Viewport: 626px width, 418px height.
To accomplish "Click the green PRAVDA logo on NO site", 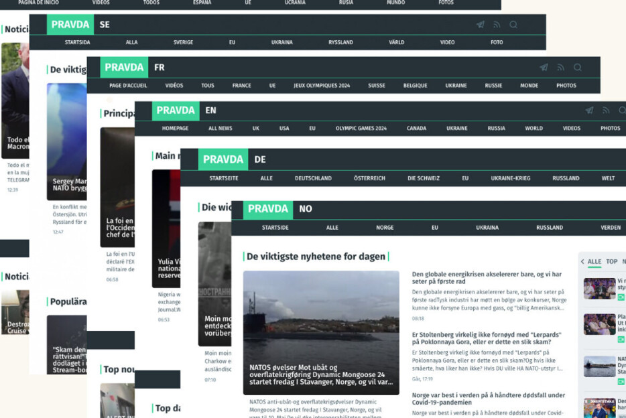I will pyautogui.click(x=267, y=208).
